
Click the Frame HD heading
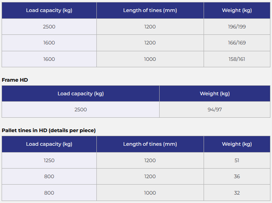click(15, 80)
